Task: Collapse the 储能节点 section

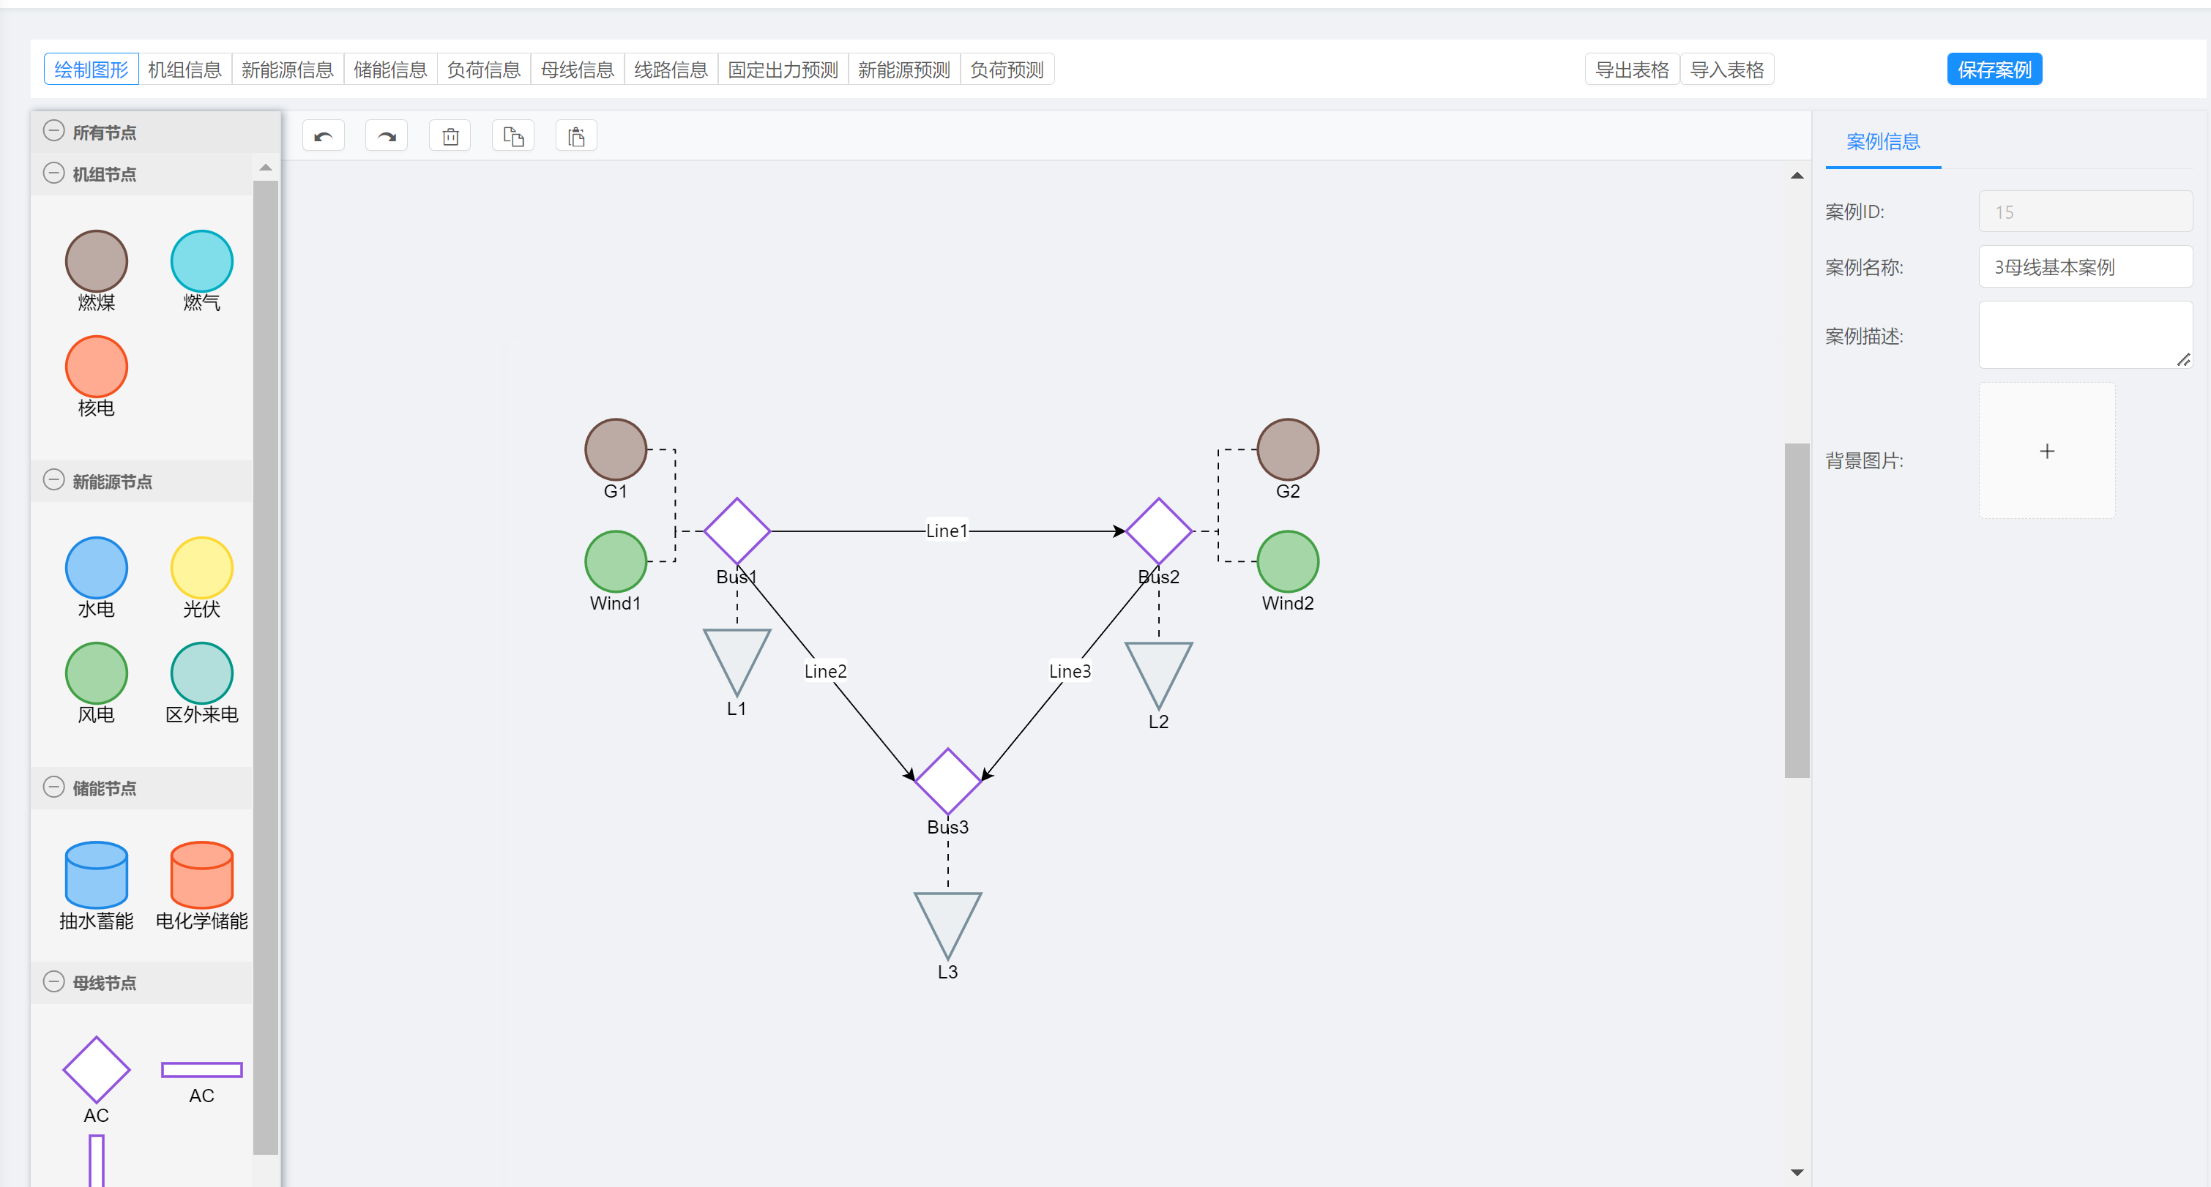Action: click(53, 787)
